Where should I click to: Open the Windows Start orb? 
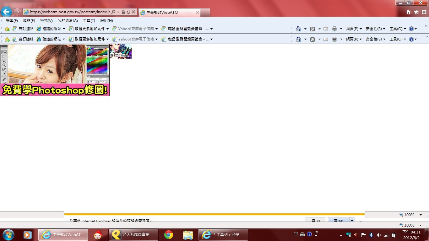click(8, 235)
